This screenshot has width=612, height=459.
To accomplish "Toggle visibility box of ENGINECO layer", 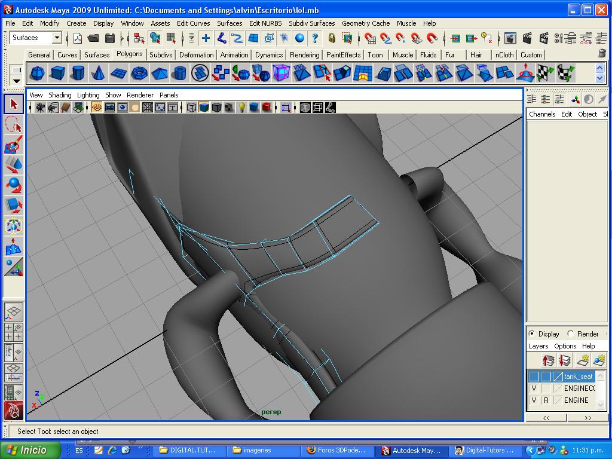I will (x=534, y=388).
